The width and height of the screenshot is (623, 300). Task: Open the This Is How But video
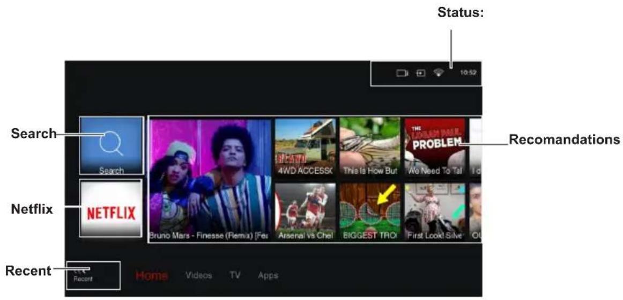click(370, 147)
